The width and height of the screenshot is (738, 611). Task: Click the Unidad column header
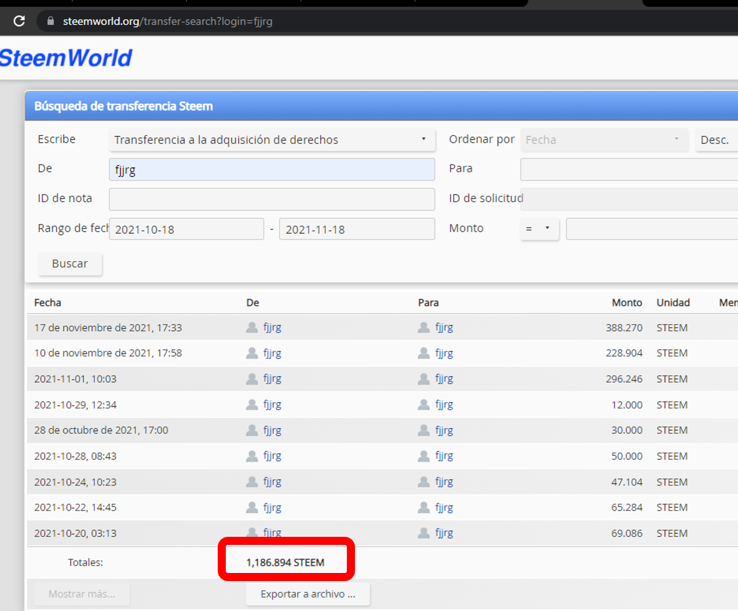click(673, 302)
